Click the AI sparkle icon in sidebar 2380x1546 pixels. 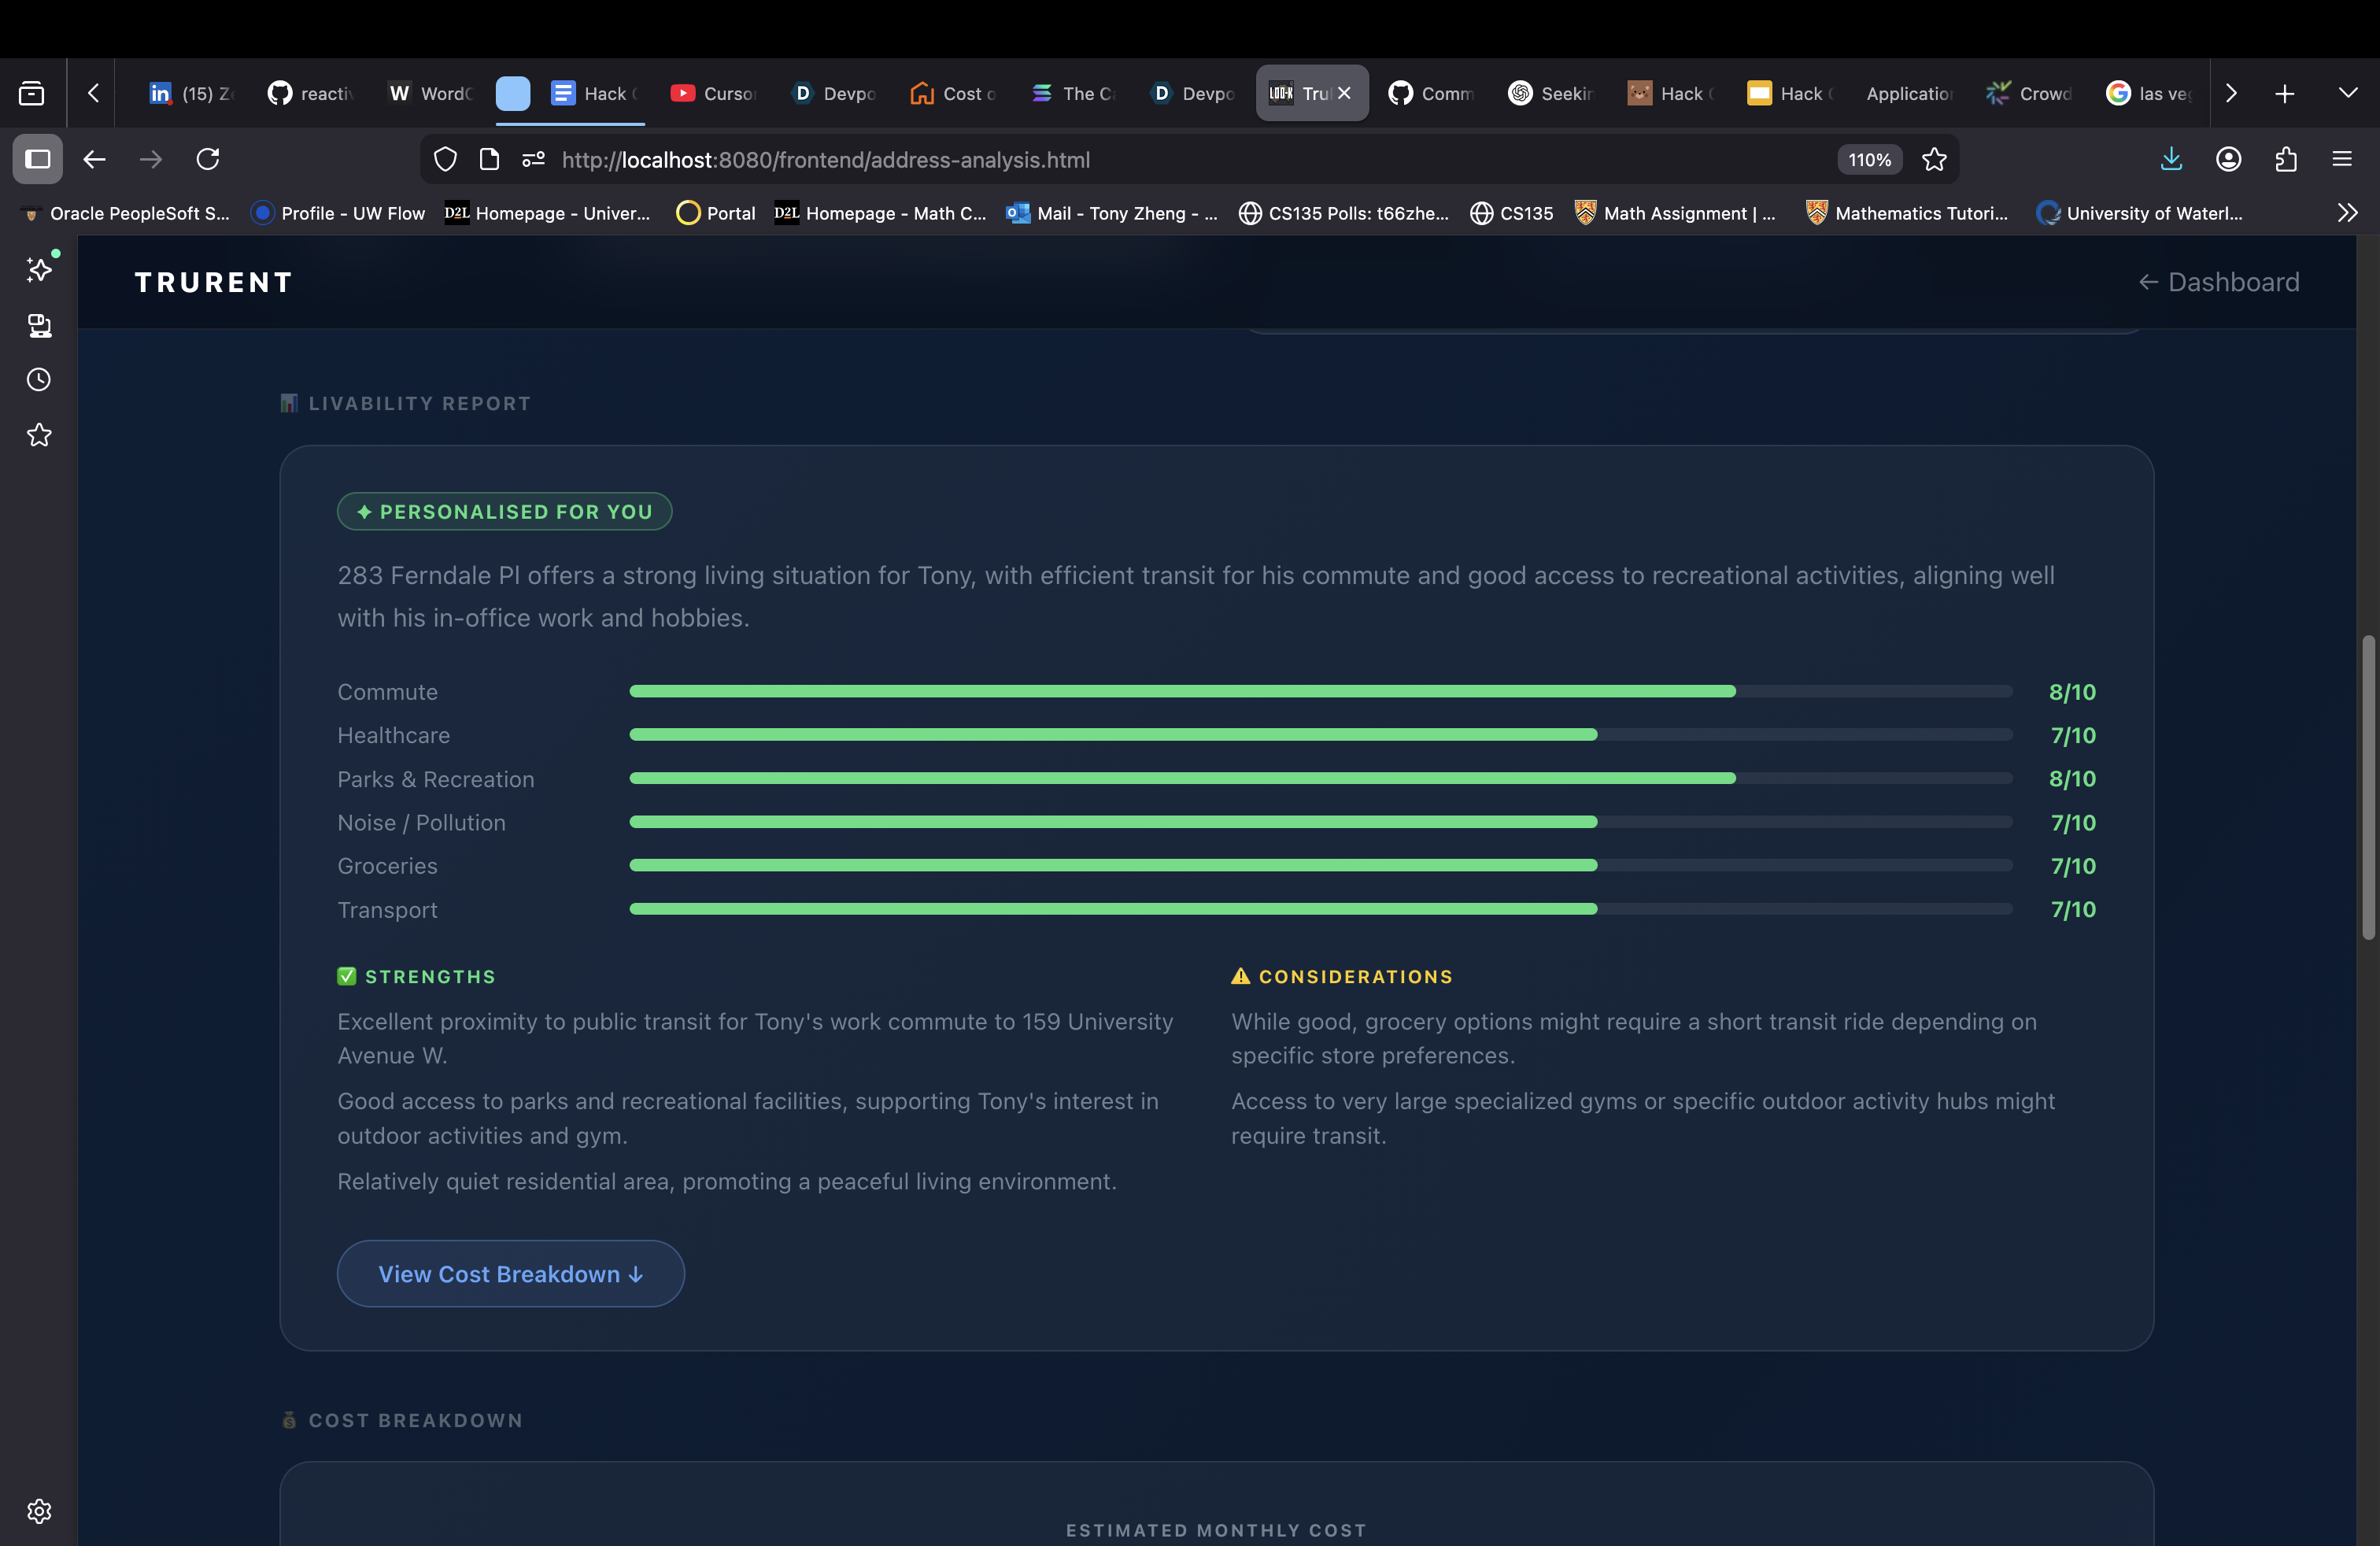point(39,269)
